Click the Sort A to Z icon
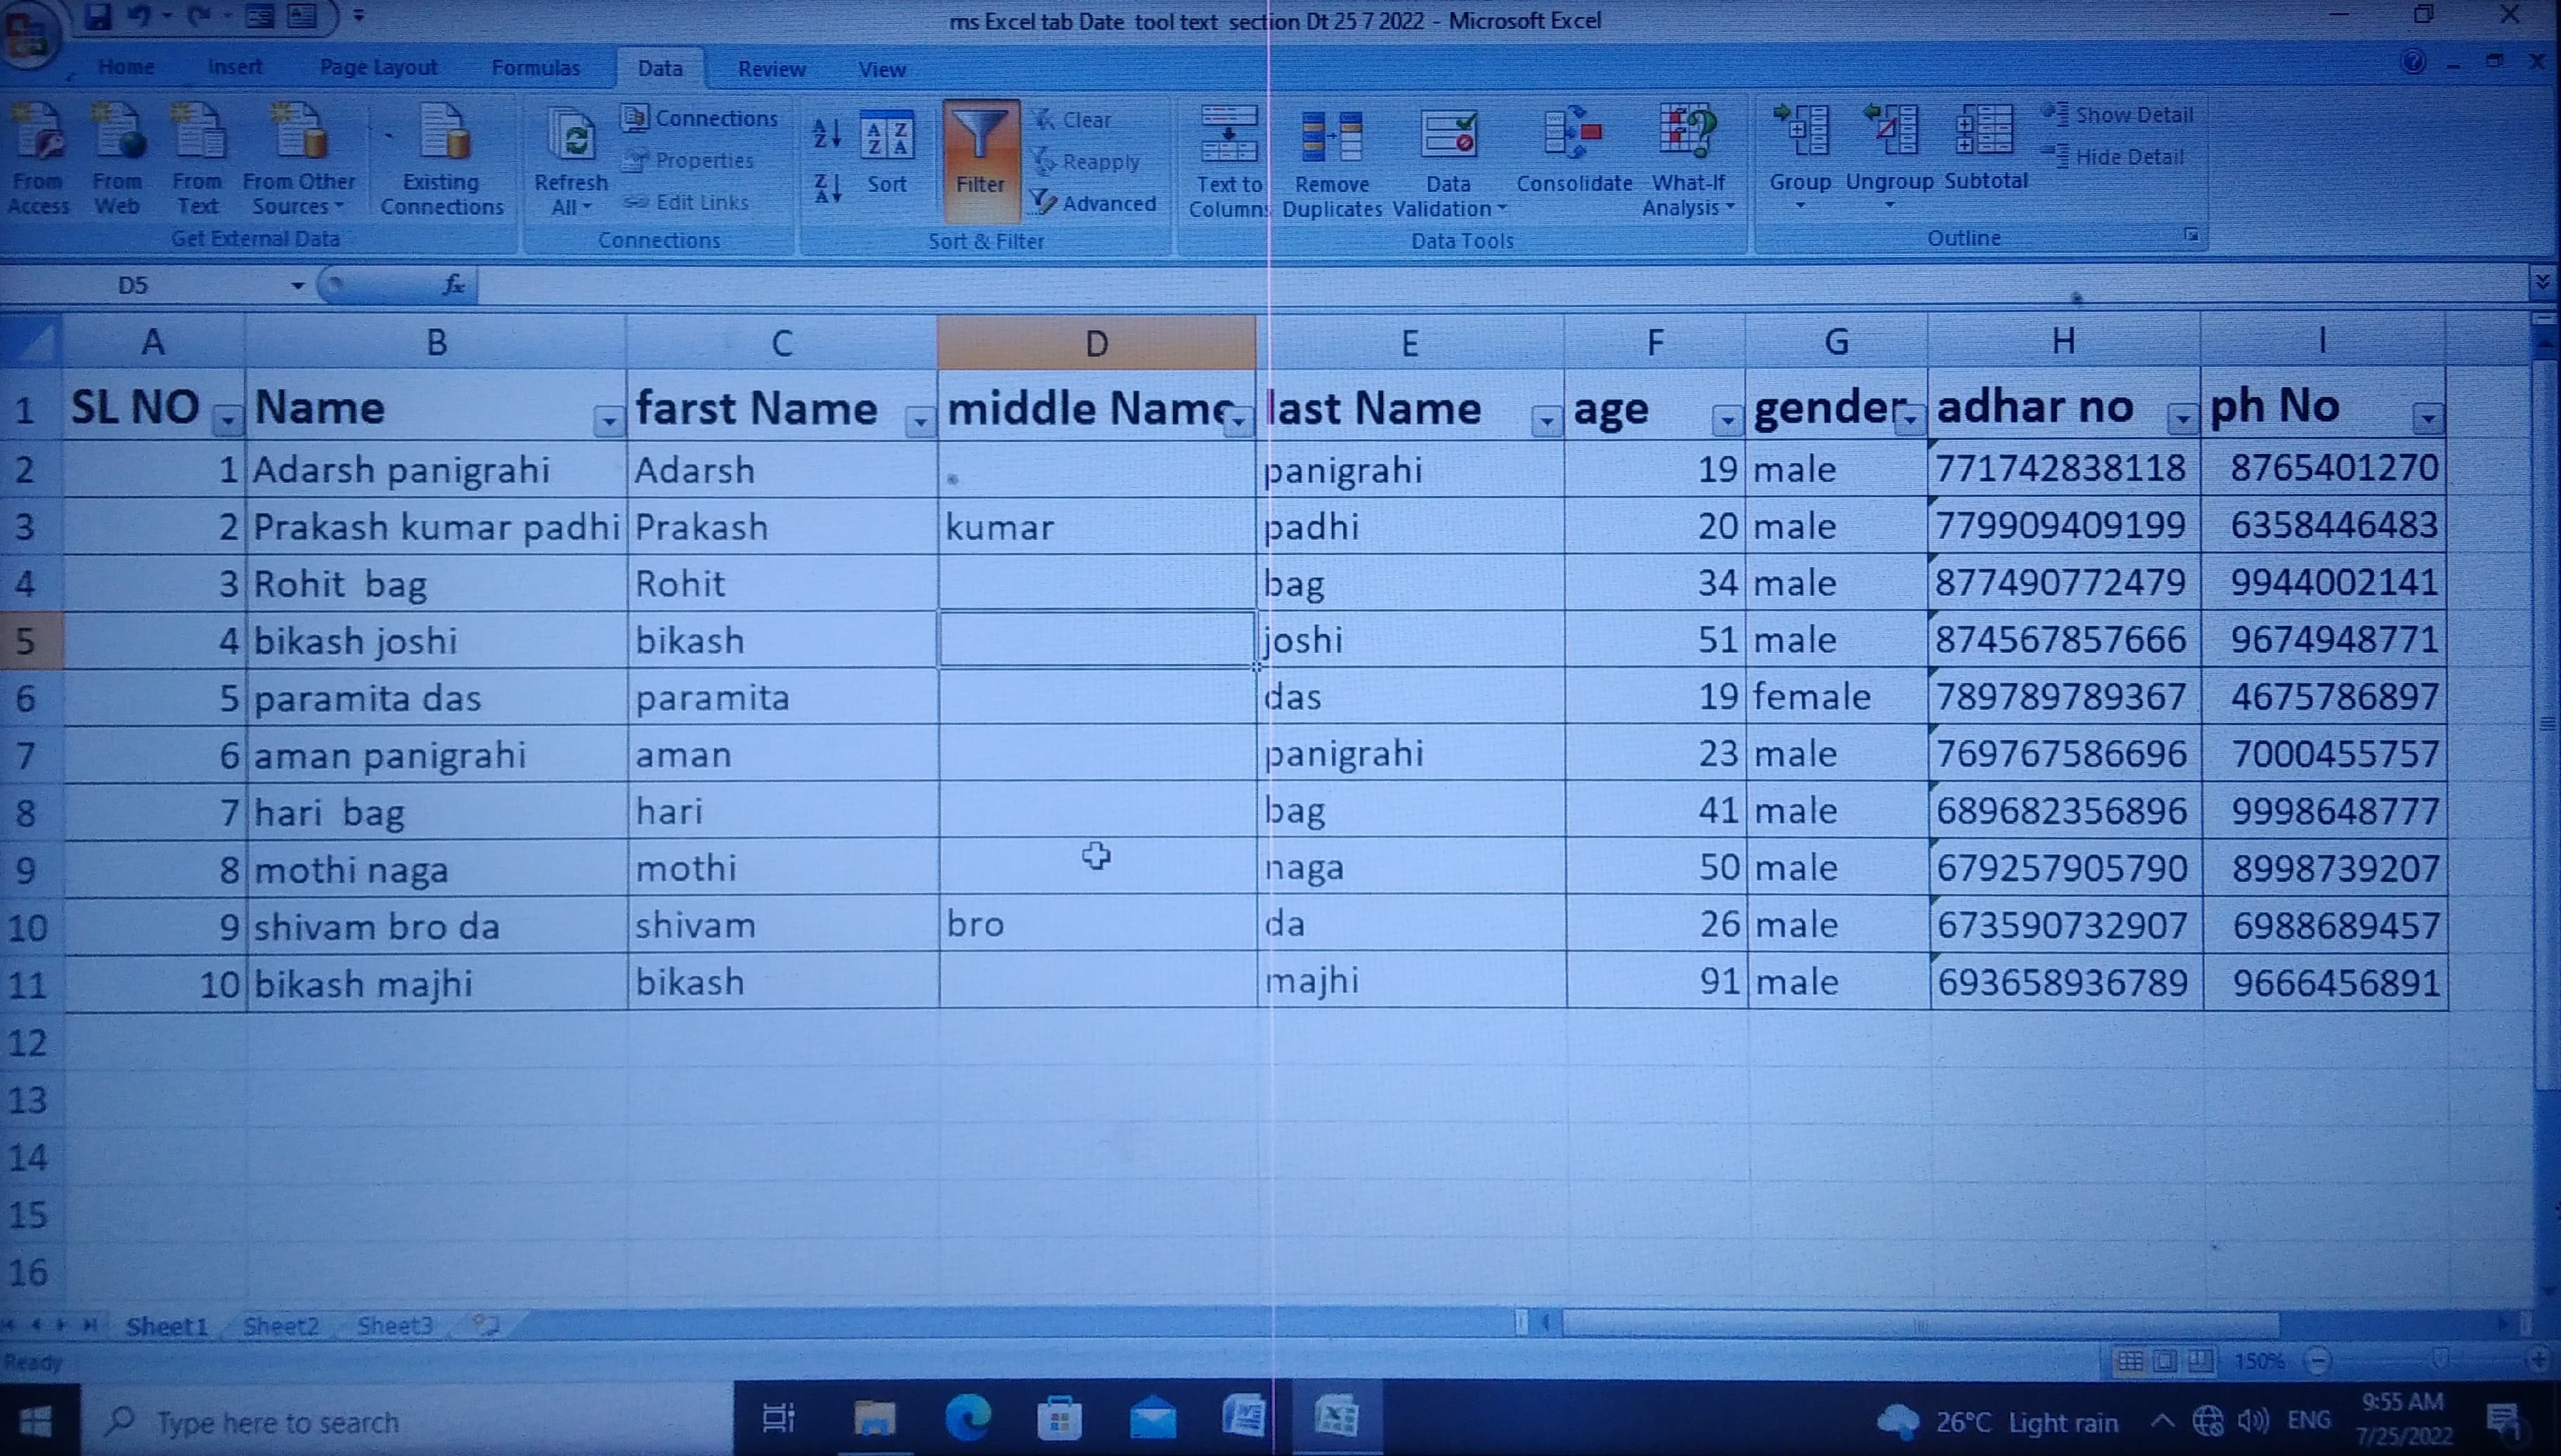The image size is (2561, 1456). [x=827, y=132]
